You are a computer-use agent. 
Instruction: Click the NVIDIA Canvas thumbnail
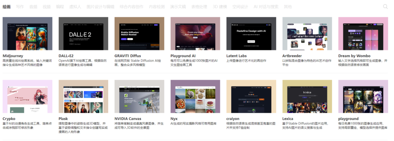139,96
